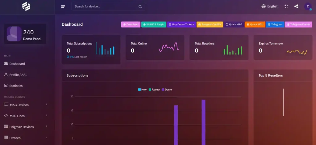Image resolution: width=316 pixels, height=145 pixels.
Task: Click the Demo Panel avatar image
Action: (14, 34)
